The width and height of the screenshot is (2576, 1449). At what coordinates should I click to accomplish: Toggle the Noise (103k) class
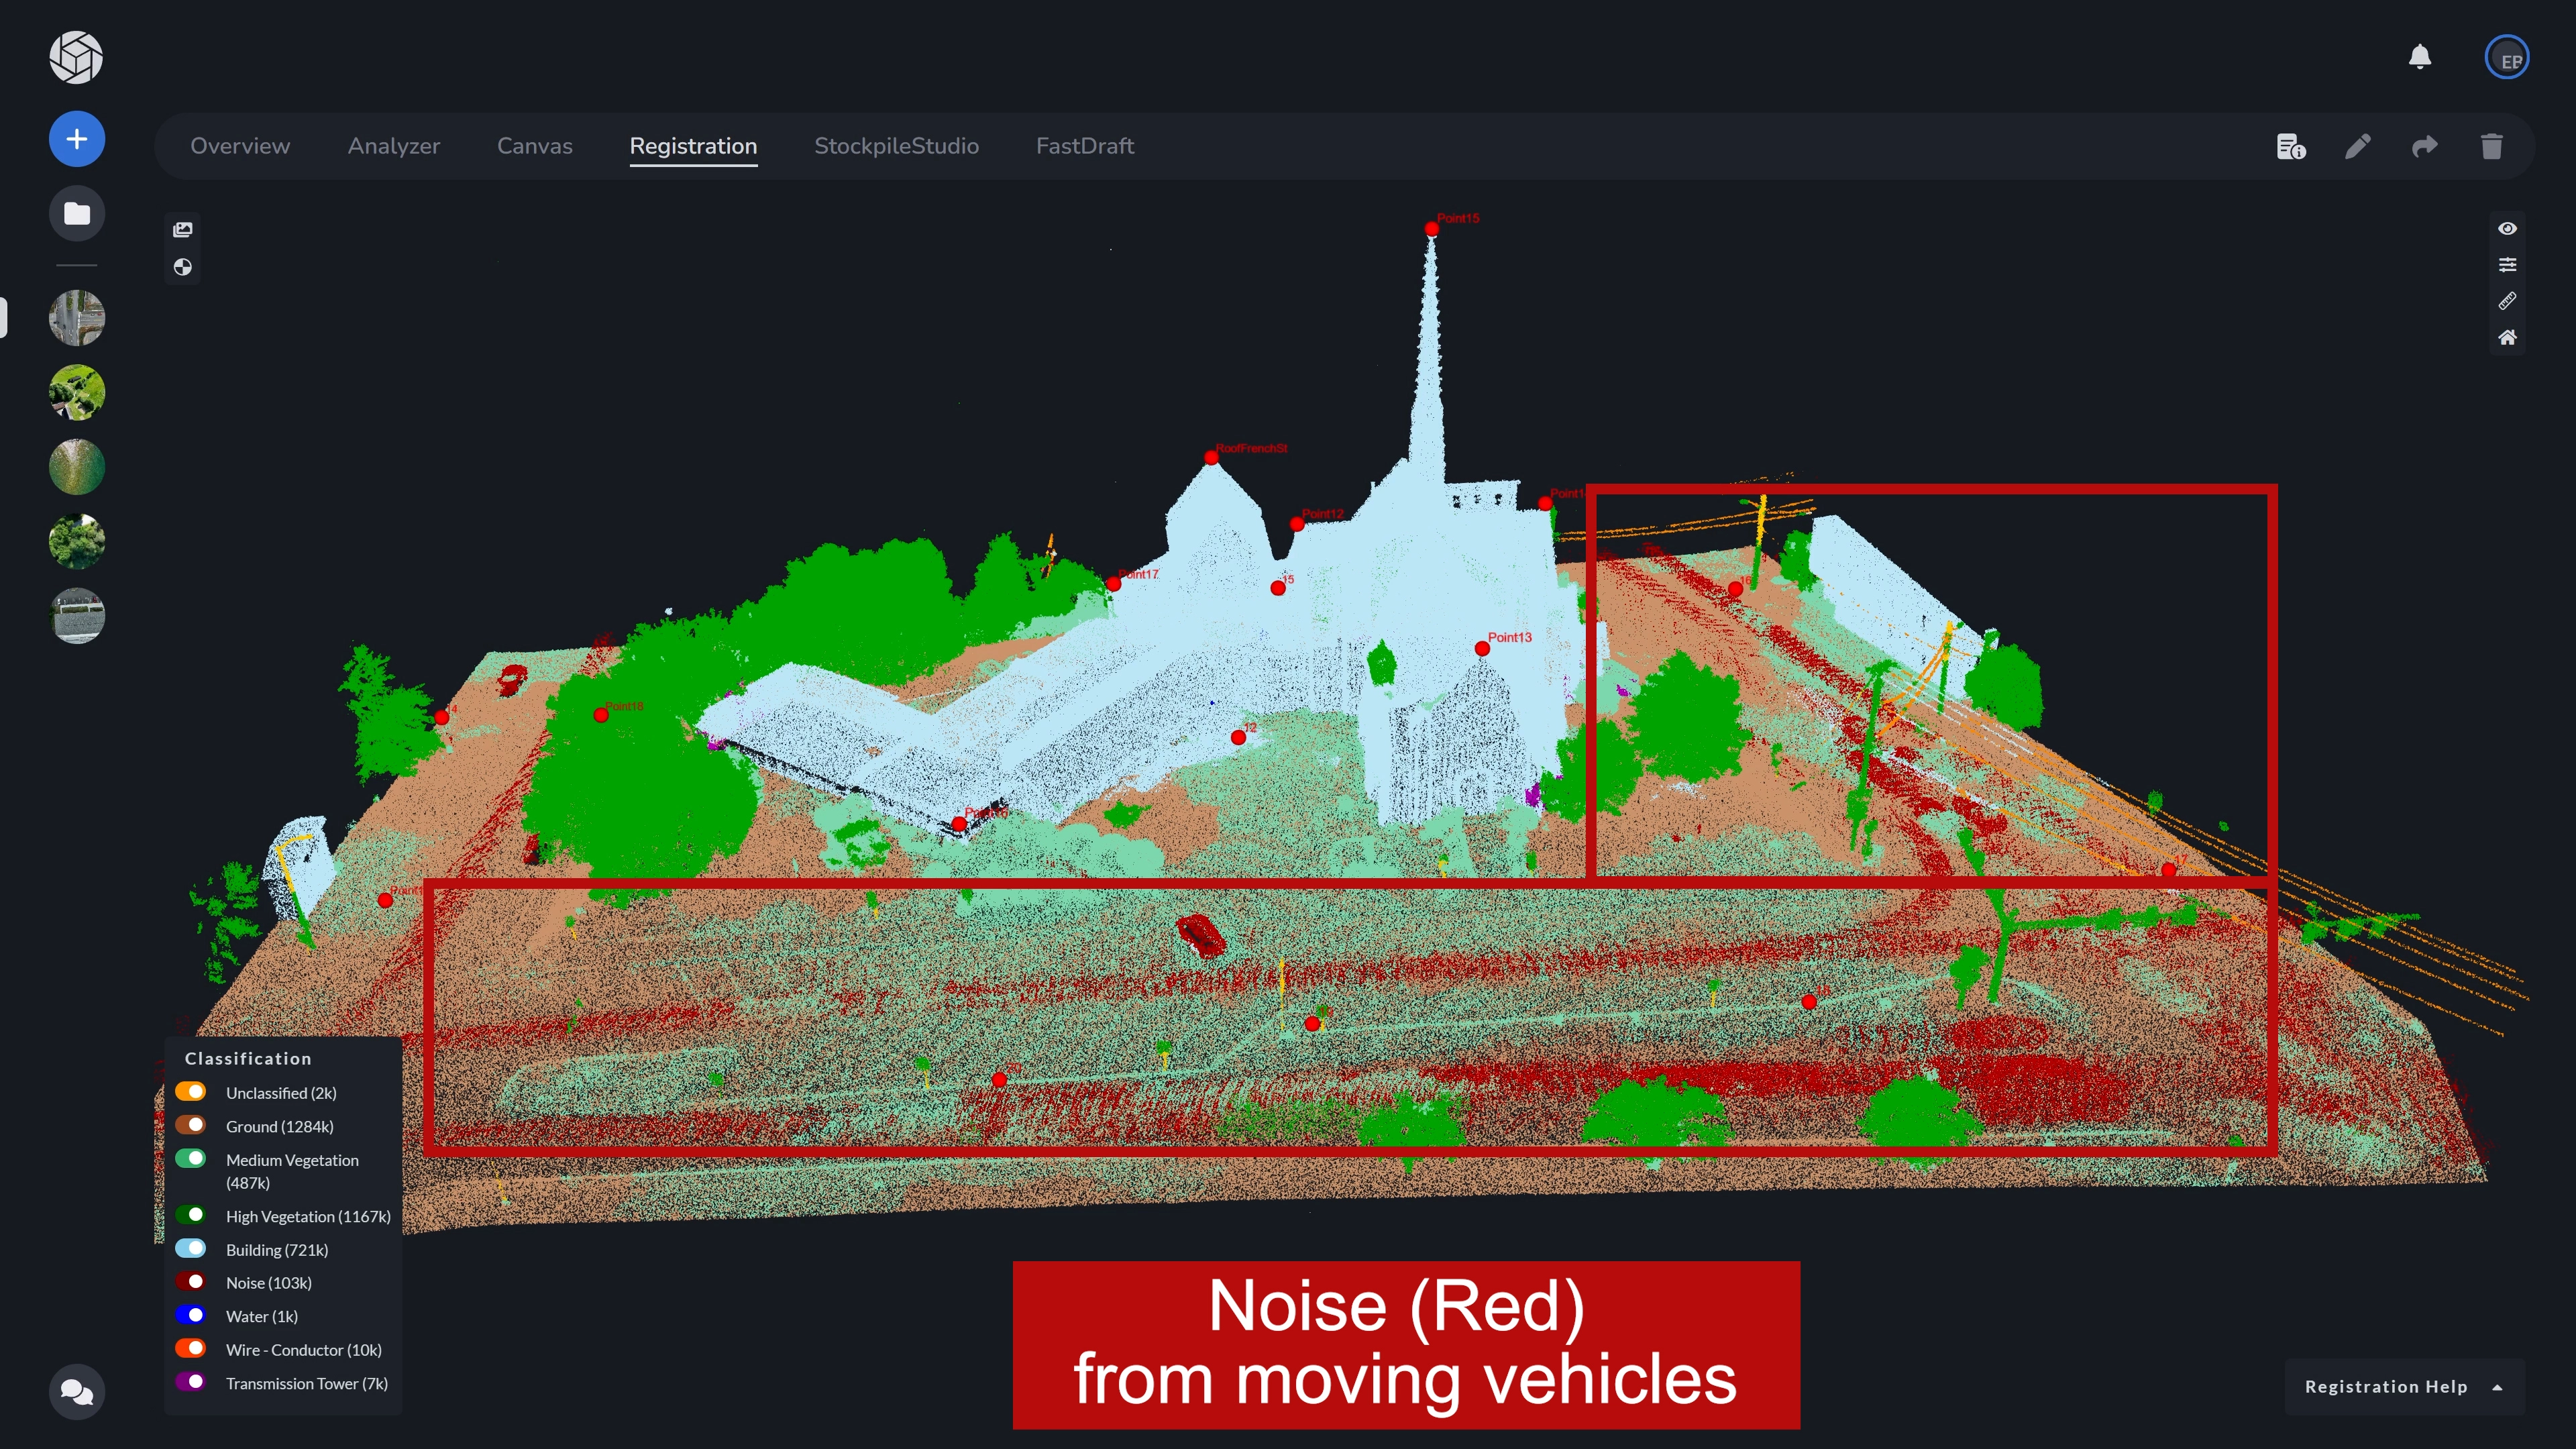click(191, 1281)
